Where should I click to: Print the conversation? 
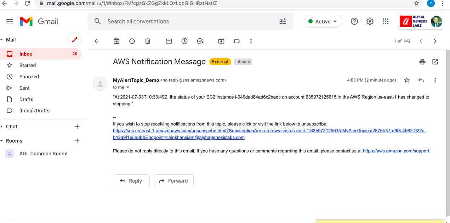422,62
